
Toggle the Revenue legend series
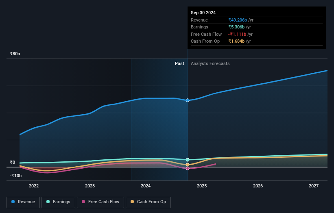pyautogui.click(x=23, y=202)
